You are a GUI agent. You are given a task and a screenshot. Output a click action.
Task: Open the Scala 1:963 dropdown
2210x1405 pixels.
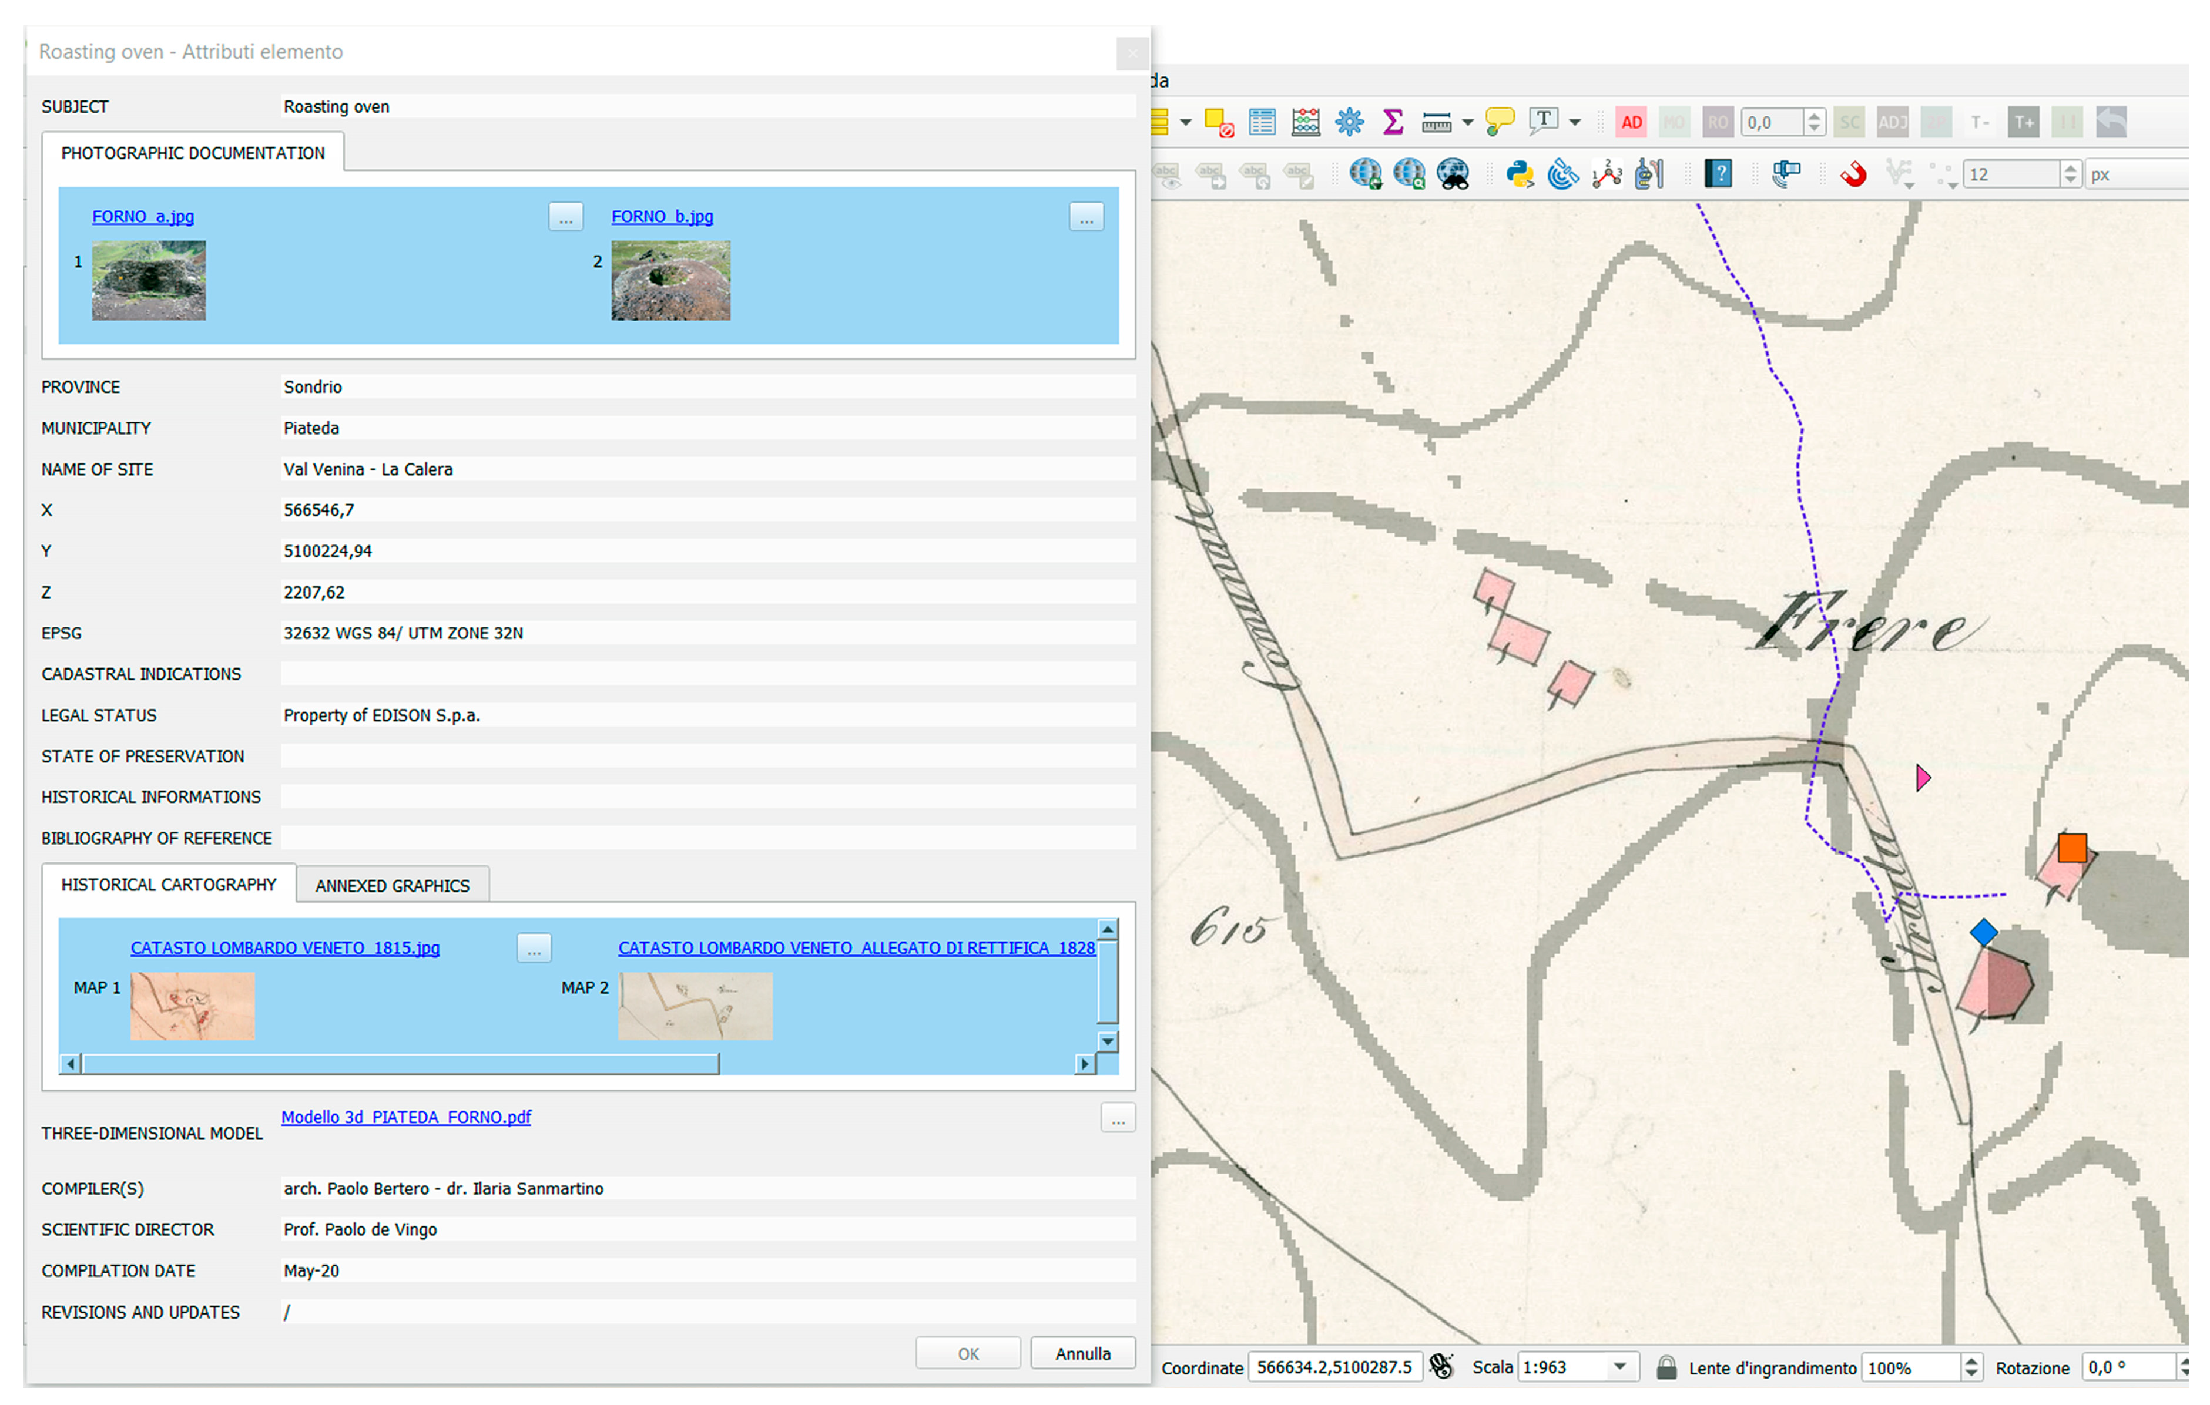(x=1620, y=1367)
